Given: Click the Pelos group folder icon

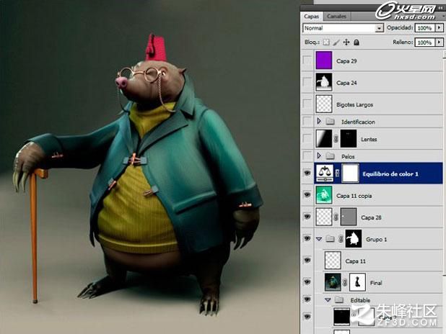Looking at the screenshot, I should [x=330, y=156].
